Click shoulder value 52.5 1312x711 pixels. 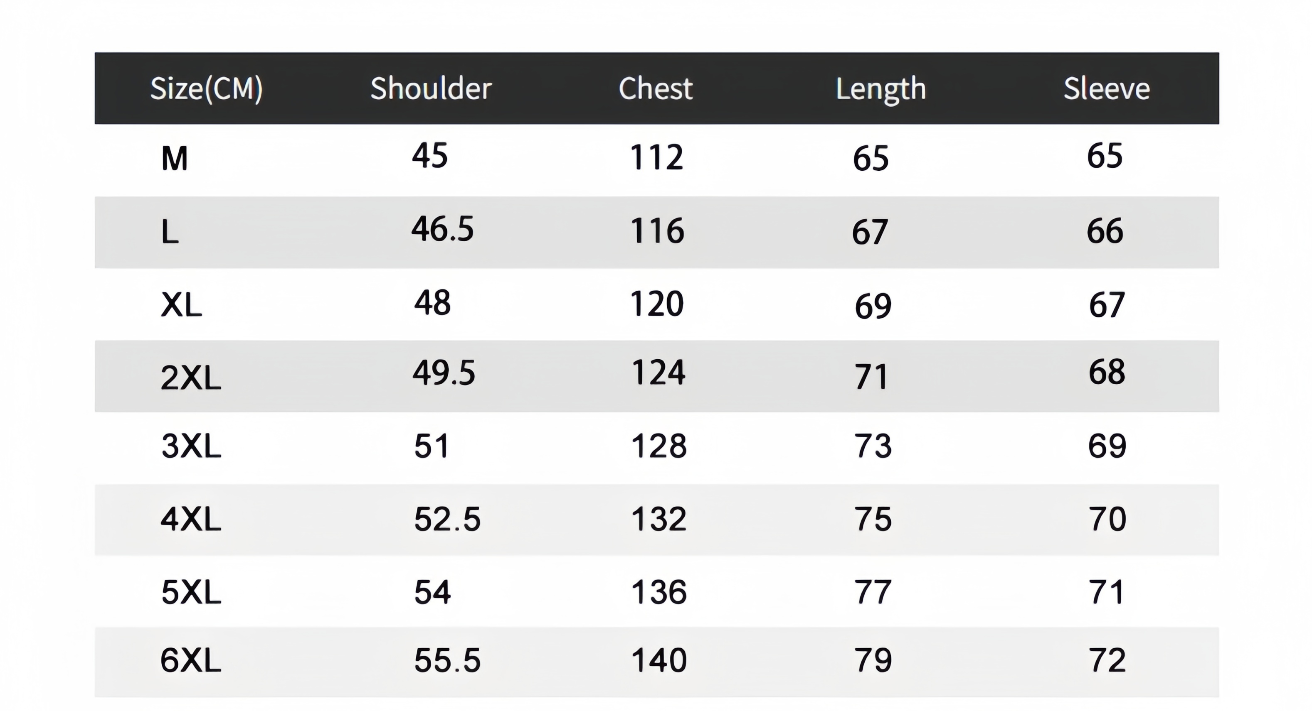(x=447, y=519)
